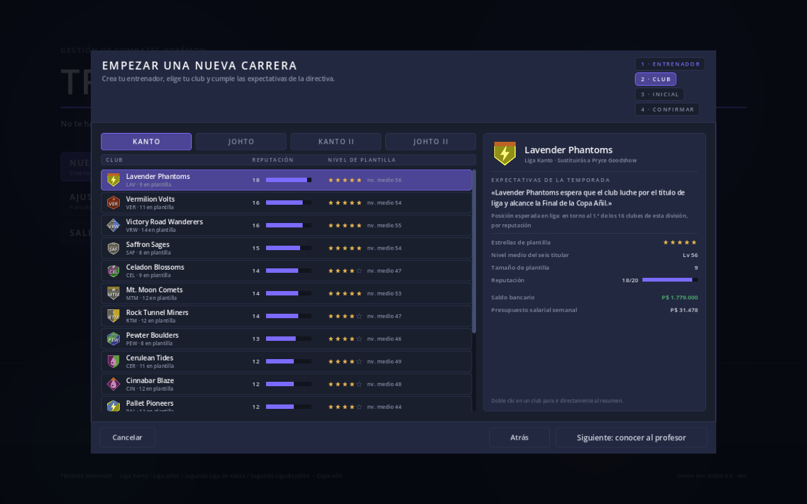
Task: Click the Rock Tunnel Miners crest icon
Action: 113,316
